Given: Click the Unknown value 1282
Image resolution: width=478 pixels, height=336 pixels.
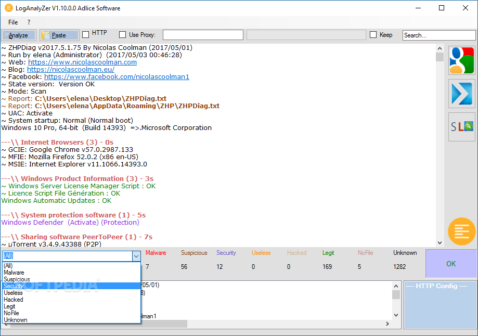Looking at the screenshot, I should point(399,267).
